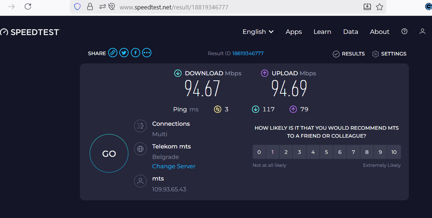Rate recommendation score 10
This screenshot has height=218, width=432.
(394, 152)
